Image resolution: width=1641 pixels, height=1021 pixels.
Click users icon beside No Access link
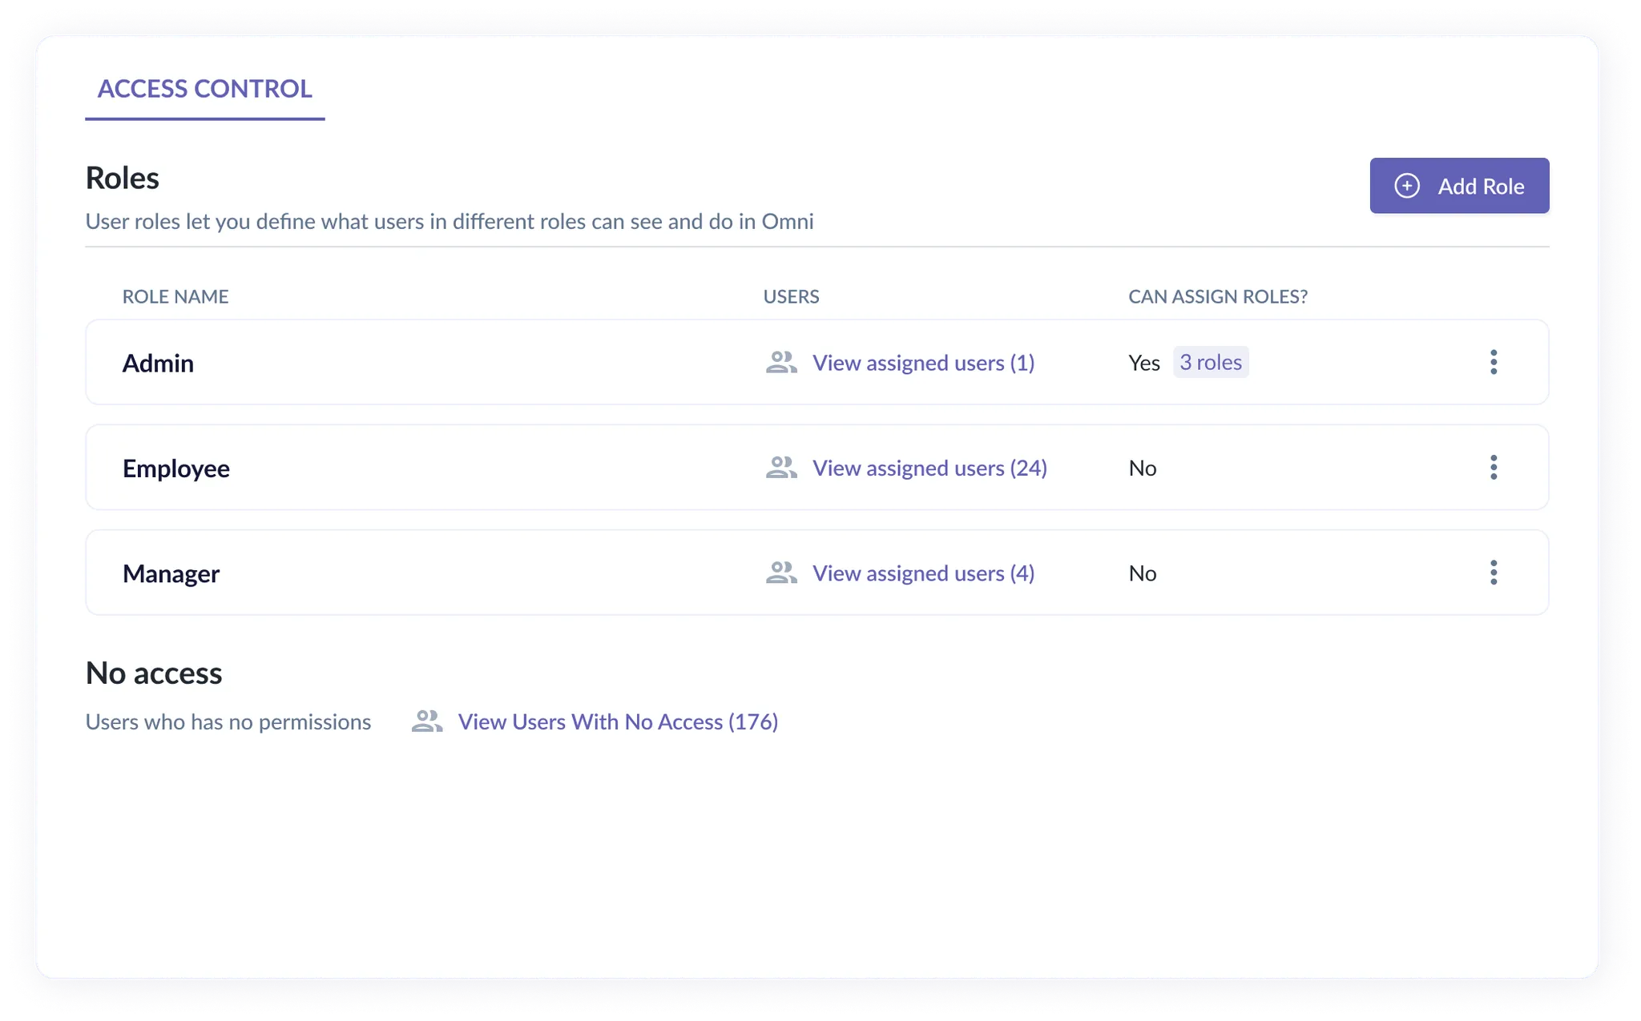click(x=427, y=722)
